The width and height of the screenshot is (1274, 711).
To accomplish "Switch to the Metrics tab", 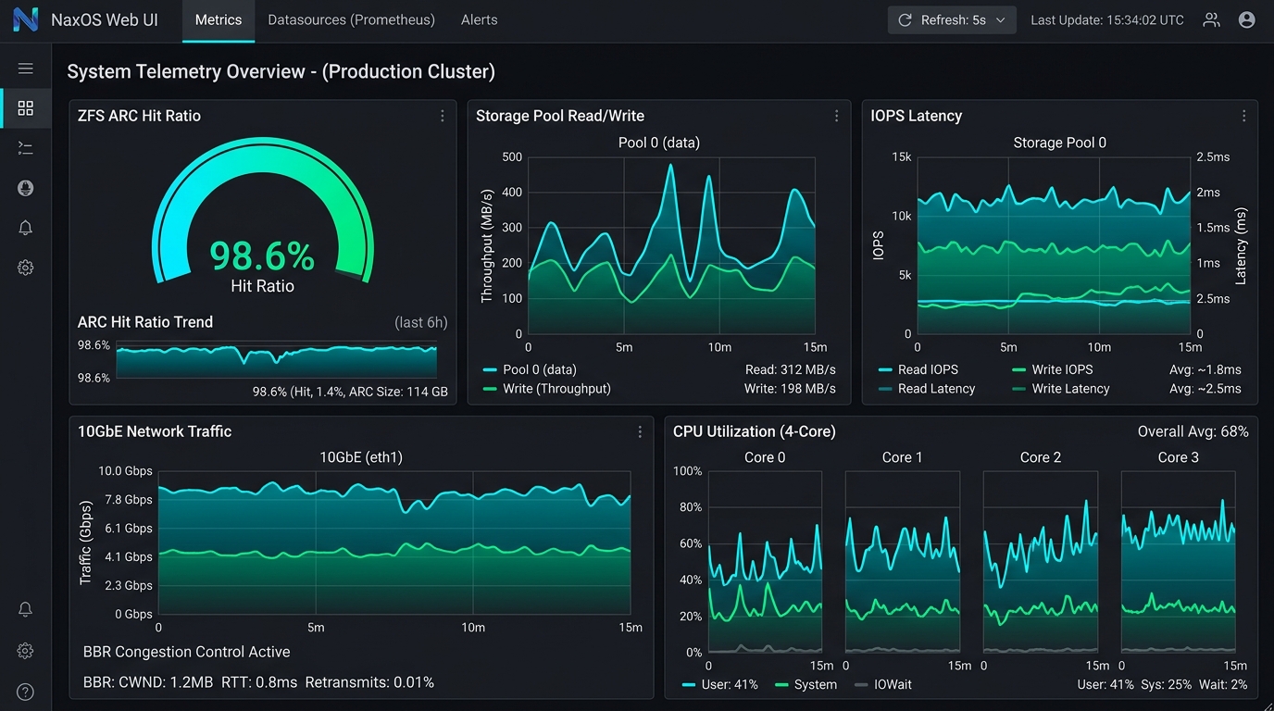I will click(219, 19).
